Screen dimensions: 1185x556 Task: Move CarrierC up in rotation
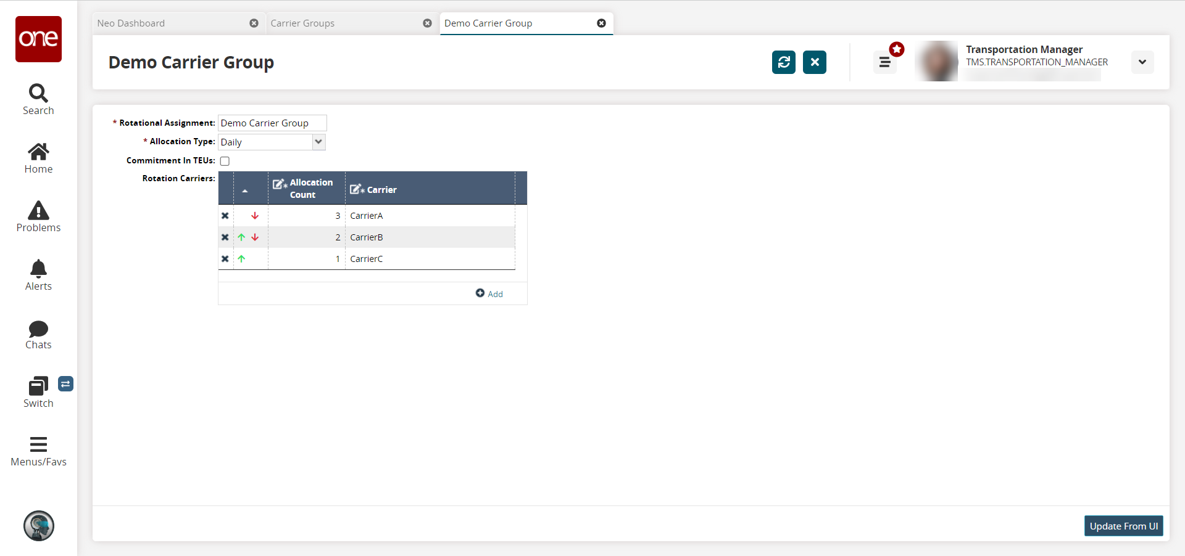click(x=241, y=259)
